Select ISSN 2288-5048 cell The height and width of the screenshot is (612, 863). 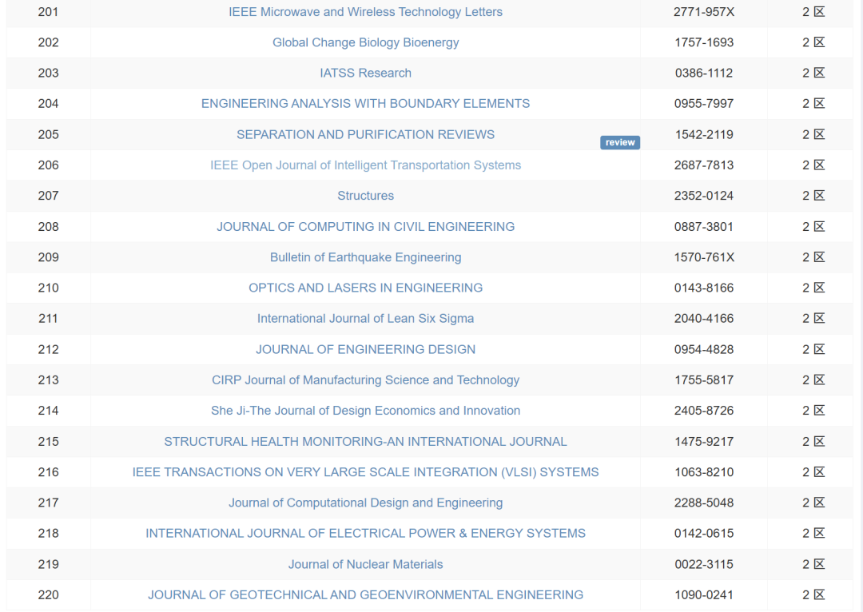(704, 503)
